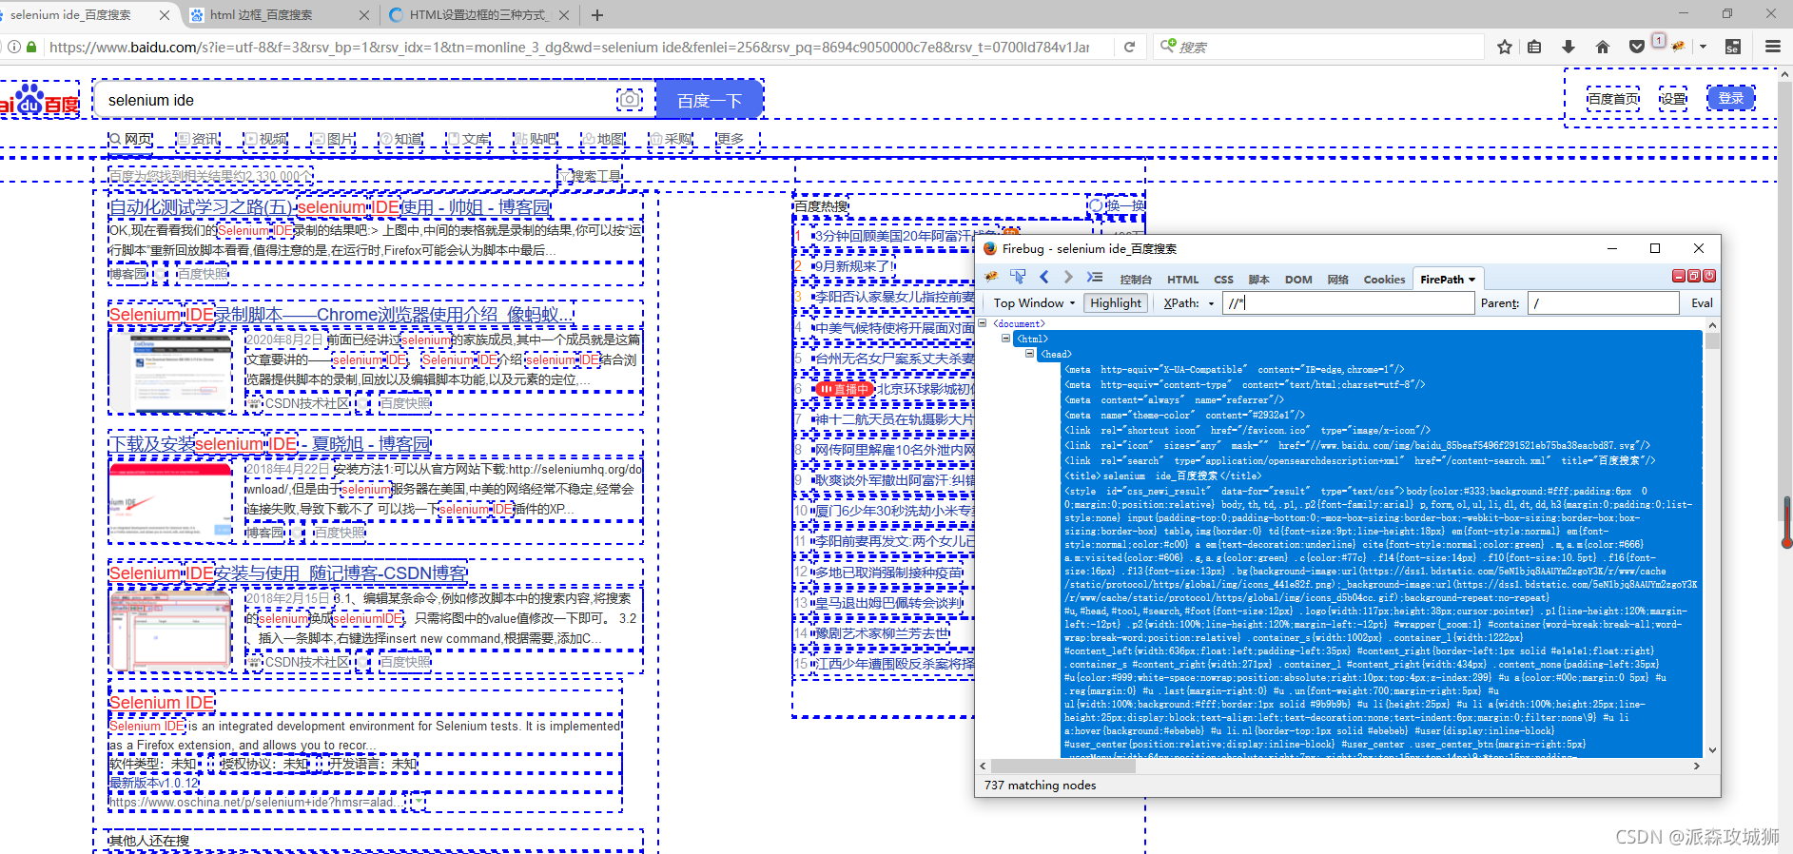This screenshot has height=854, width=1793.
Task: Bookmark page with the star icon
Action: [x=1505, y=47]
